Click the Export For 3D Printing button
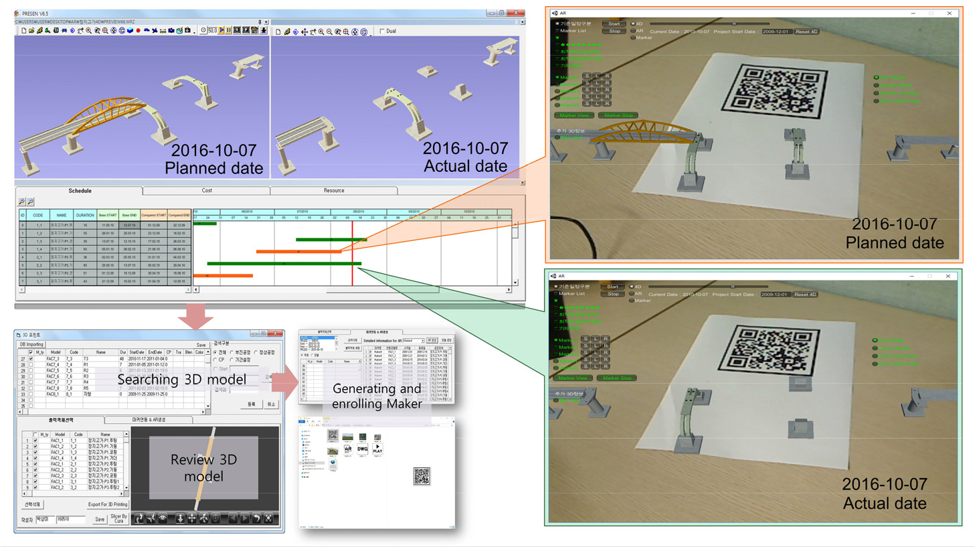The width and height of the screenshot is (975, 547). (x=108, y=504)
